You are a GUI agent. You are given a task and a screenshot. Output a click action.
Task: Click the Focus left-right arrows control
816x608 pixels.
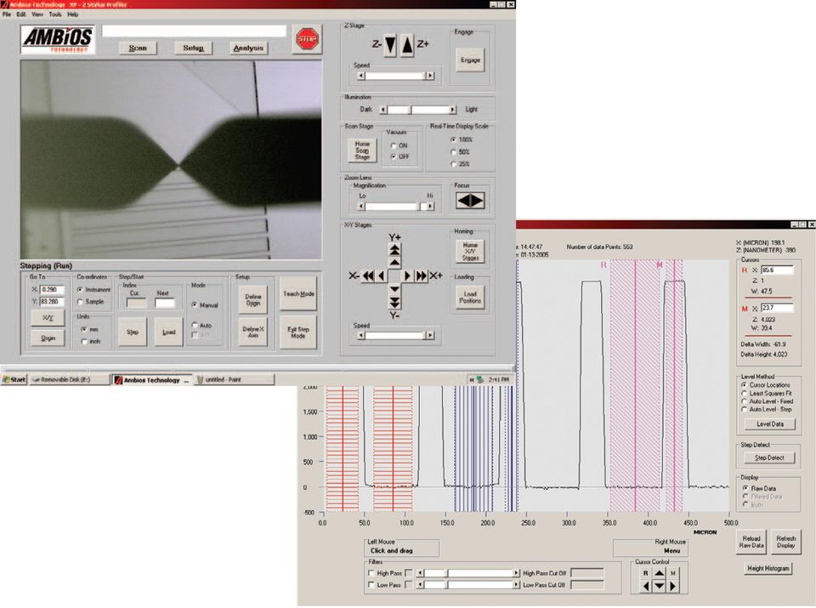click(470, 201)
